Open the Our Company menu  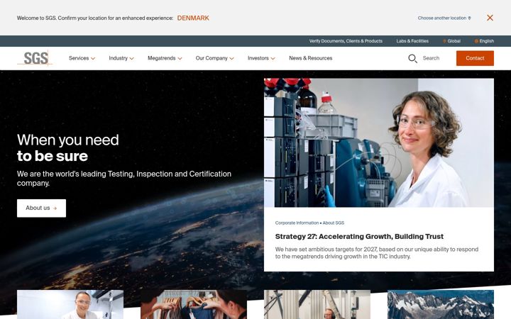pyautogui.click(x=215, y=58)
